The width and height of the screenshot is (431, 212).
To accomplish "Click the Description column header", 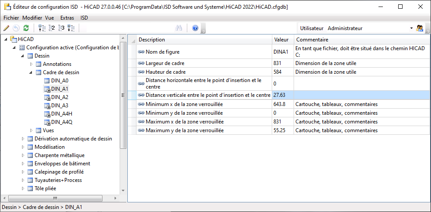I will (x=204, y=40).
